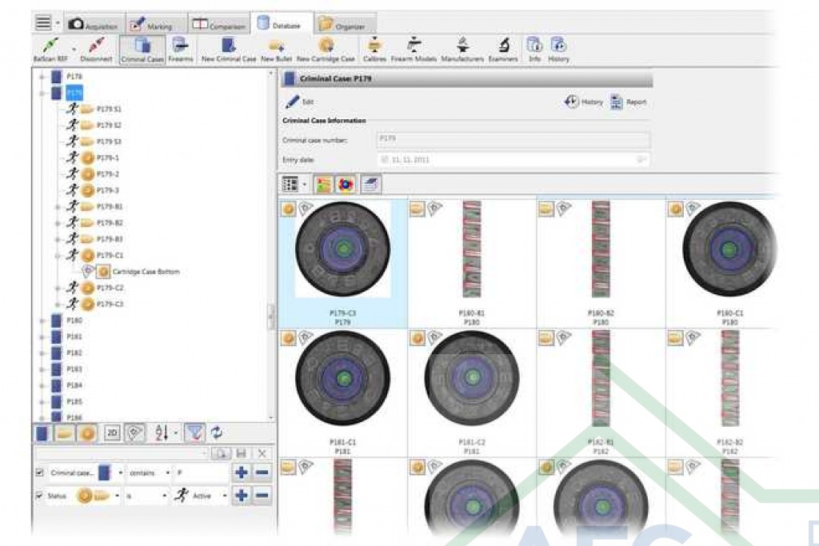Toggle the 2D view filter button

[112, 432]
